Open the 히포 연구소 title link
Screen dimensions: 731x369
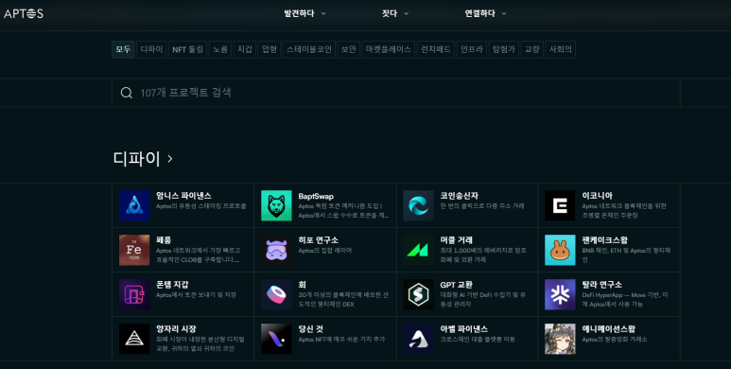click(x=318, y=240)
